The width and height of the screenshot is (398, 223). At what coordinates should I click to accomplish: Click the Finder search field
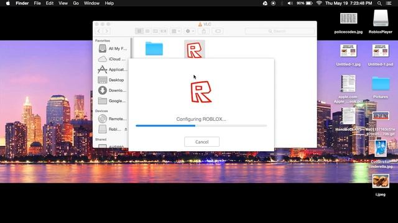pyautogui.click(x=280, y=31)
